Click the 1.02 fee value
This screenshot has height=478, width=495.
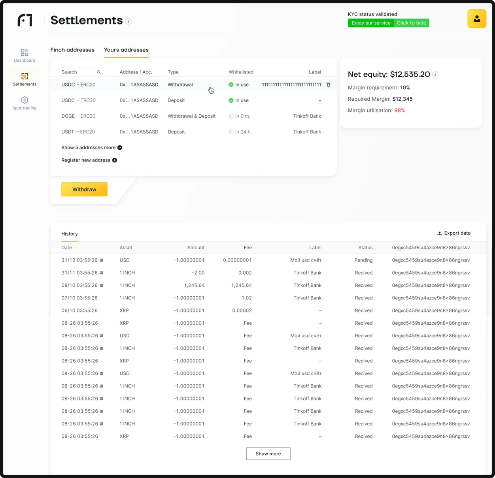pos(246,298)
